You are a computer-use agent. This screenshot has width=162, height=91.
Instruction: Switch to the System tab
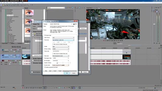55,71
